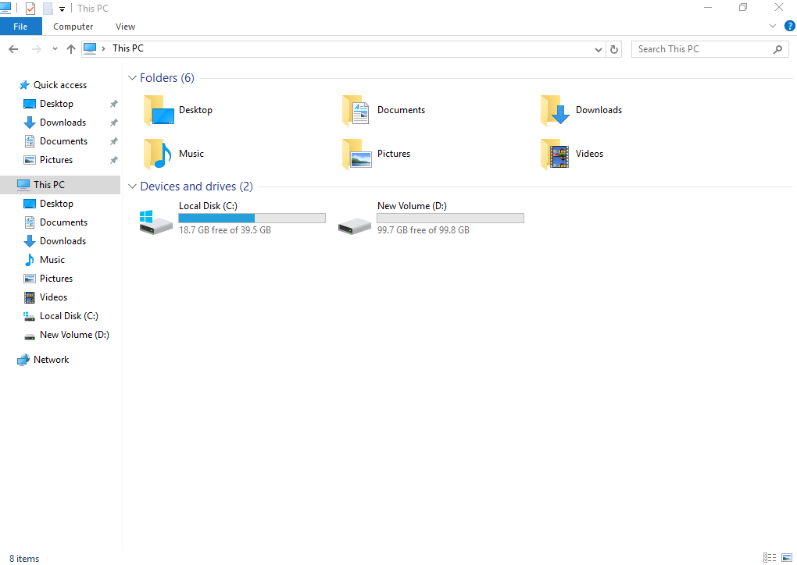
Task: Open the recent locations dropdown arrow
Action: pyautogui.click(x=55, y=49)
